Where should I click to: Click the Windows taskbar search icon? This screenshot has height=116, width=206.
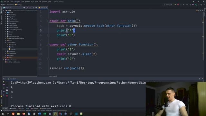[x=8, y=114]
